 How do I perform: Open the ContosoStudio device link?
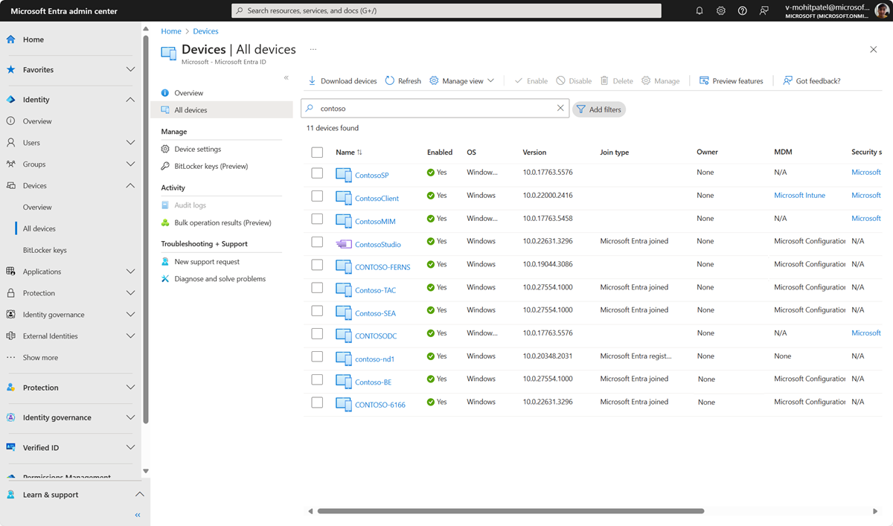(377, 245)
